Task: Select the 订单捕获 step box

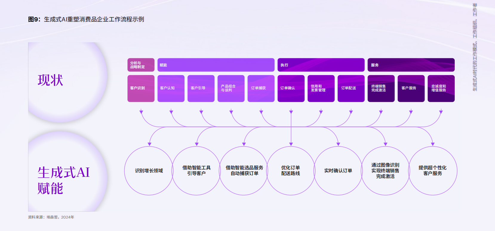Action: [x=261, y=88]
